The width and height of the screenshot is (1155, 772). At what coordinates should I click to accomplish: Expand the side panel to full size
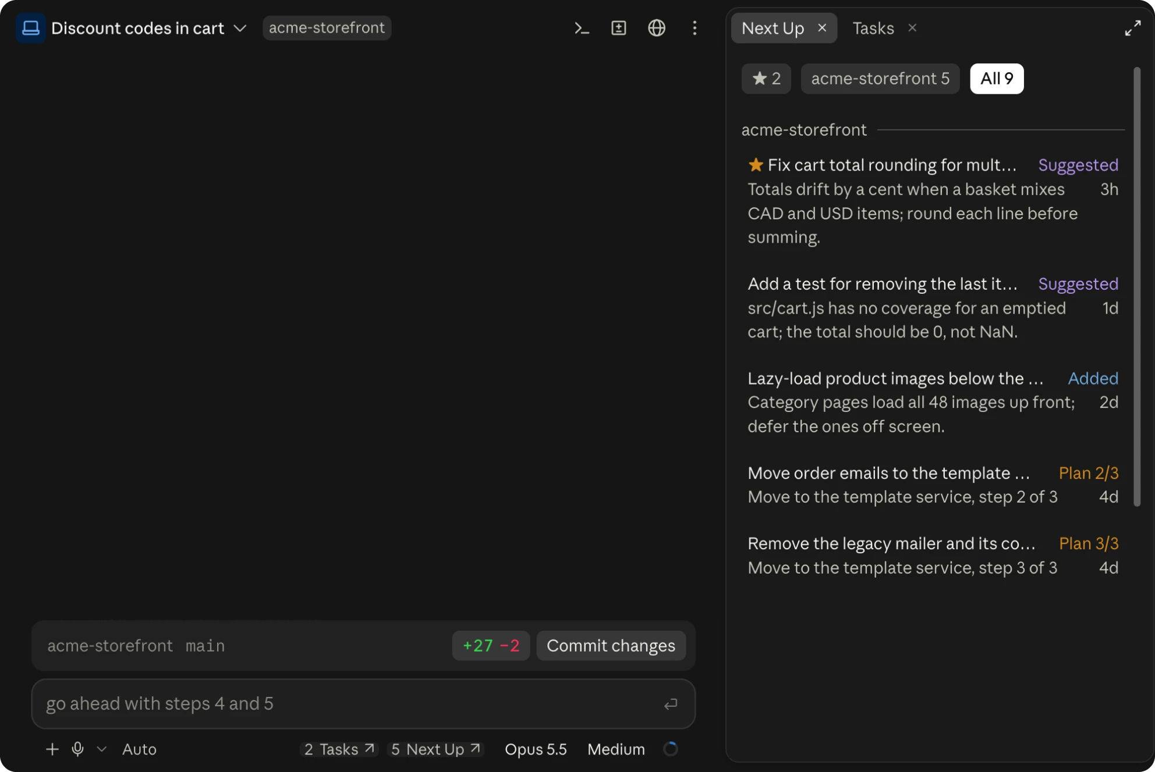tap(1132, 28)
